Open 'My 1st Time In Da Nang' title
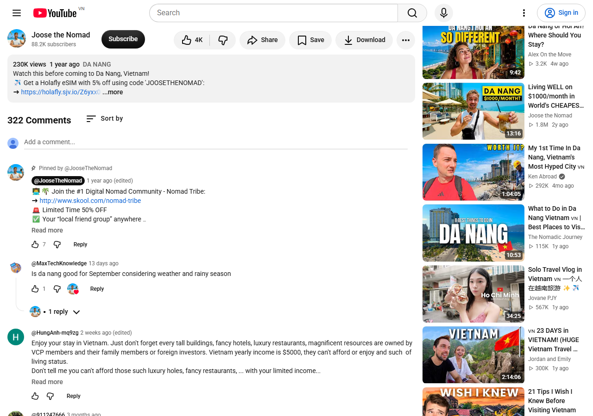 point(556,157)
